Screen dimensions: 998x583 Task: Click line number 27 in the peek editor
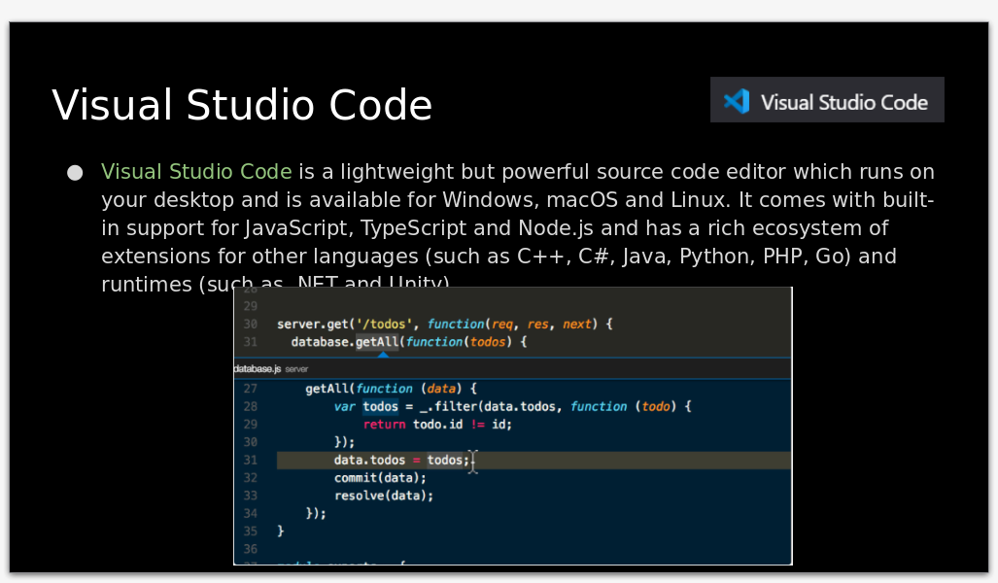click(250, 389)
